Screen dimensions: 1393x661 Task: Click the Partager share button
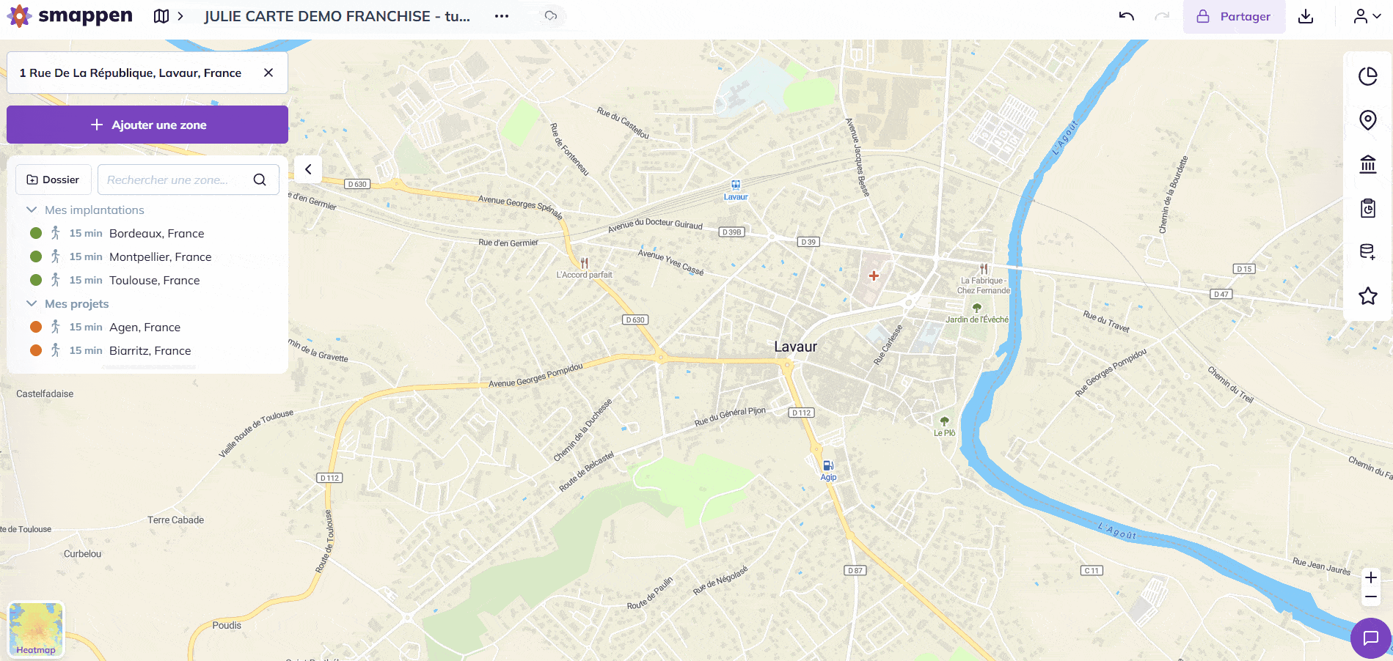point(1234,16)
